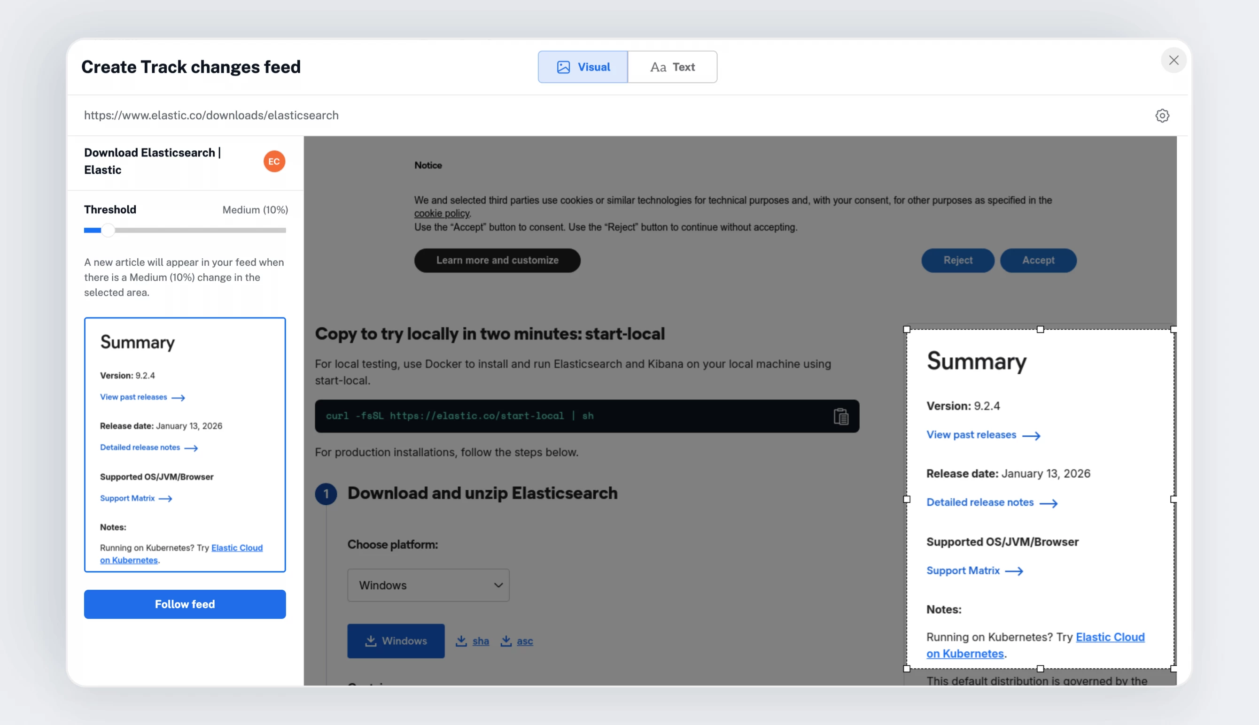
Task: Open the cookie policy link
Action: (x=442, y=214)
